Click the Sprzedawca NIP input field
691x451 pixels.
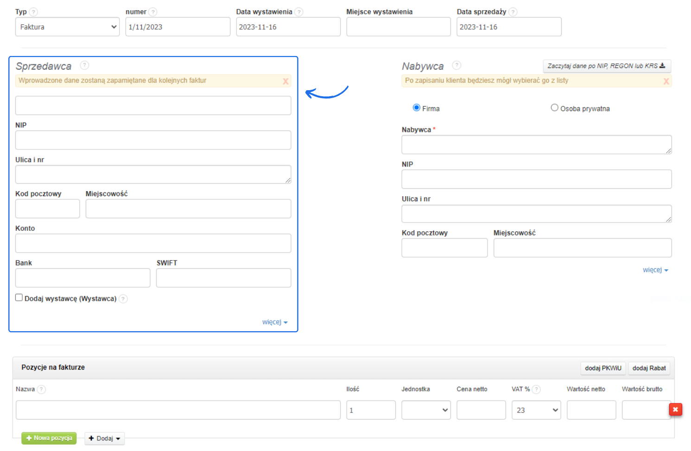pyautogui.click(x=153, y=140)
